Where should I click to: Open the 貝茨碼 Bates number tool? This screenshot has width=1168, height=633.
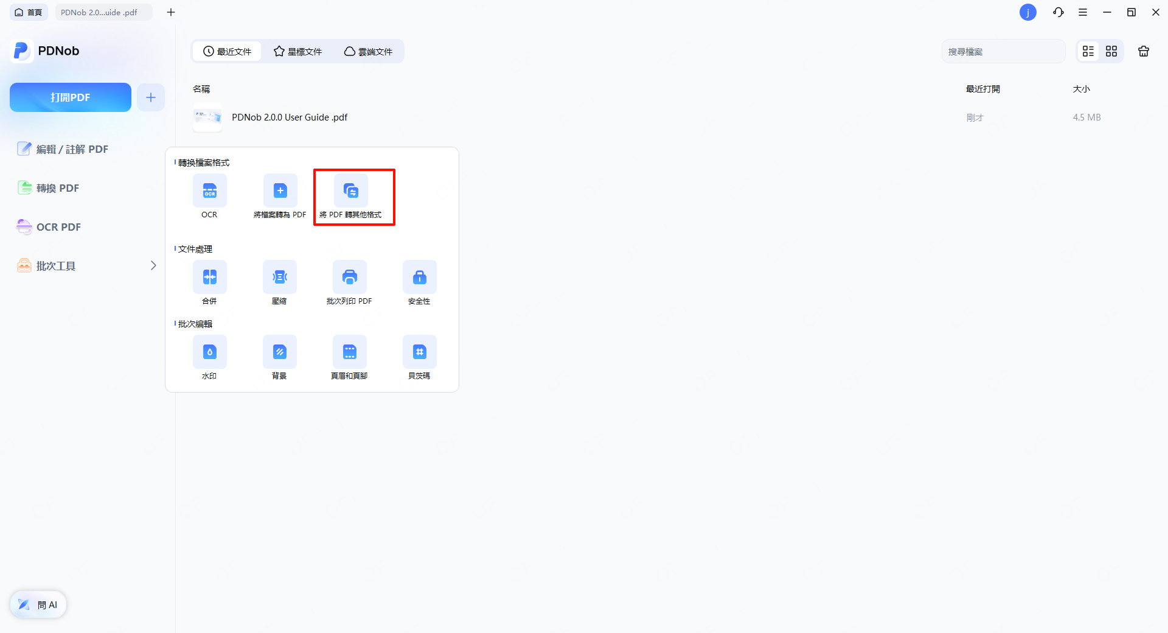click(x=420, y=352)
